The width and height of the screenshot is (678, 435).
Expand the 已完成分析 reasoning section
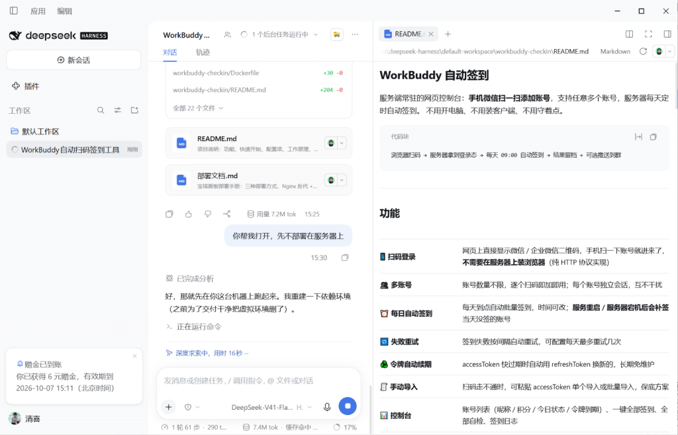tap(190, 279)
